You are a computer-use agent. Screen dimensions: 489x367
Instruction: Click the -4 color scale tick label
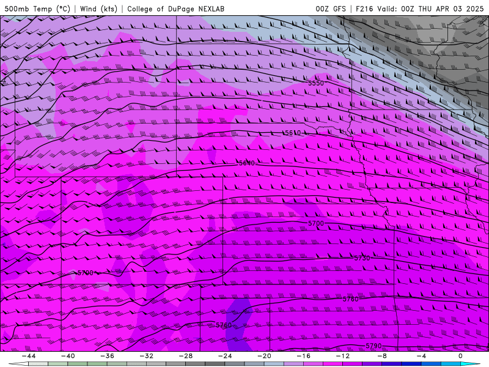click(421, 356)
